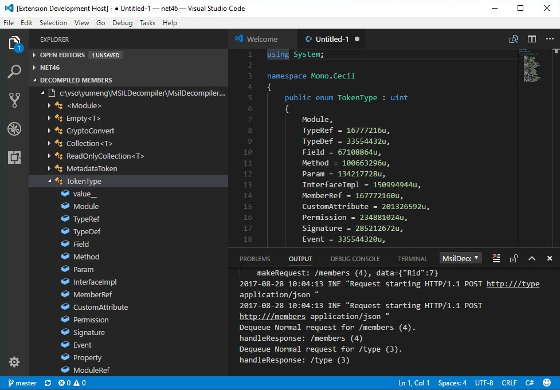The width and height of the screenshot is (560, 390).
Task: Click the C# language mode indicator
Action: (x=529, y=383)
